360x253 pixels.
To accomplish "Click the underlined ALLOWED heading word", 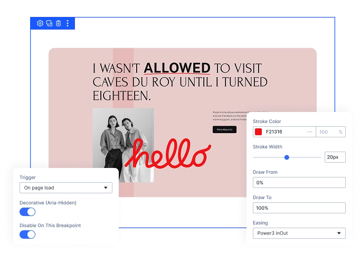I will pos(177,68).
